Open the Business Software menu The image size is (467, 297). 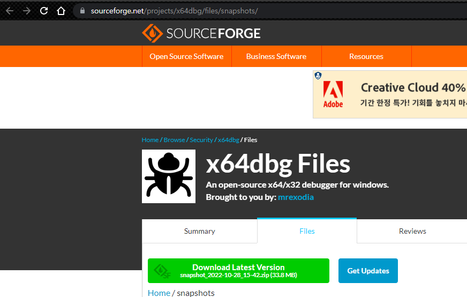pyautogui.click(x=276, y=56)
